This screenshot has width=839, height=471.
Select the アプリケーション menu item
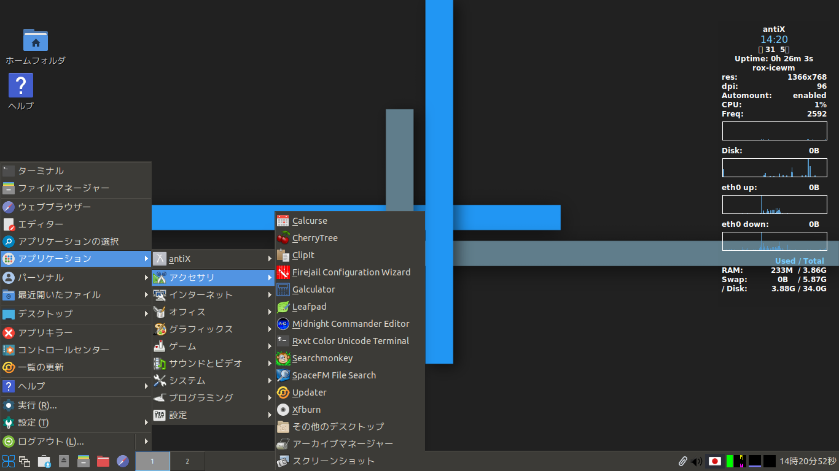coord(76,259)
